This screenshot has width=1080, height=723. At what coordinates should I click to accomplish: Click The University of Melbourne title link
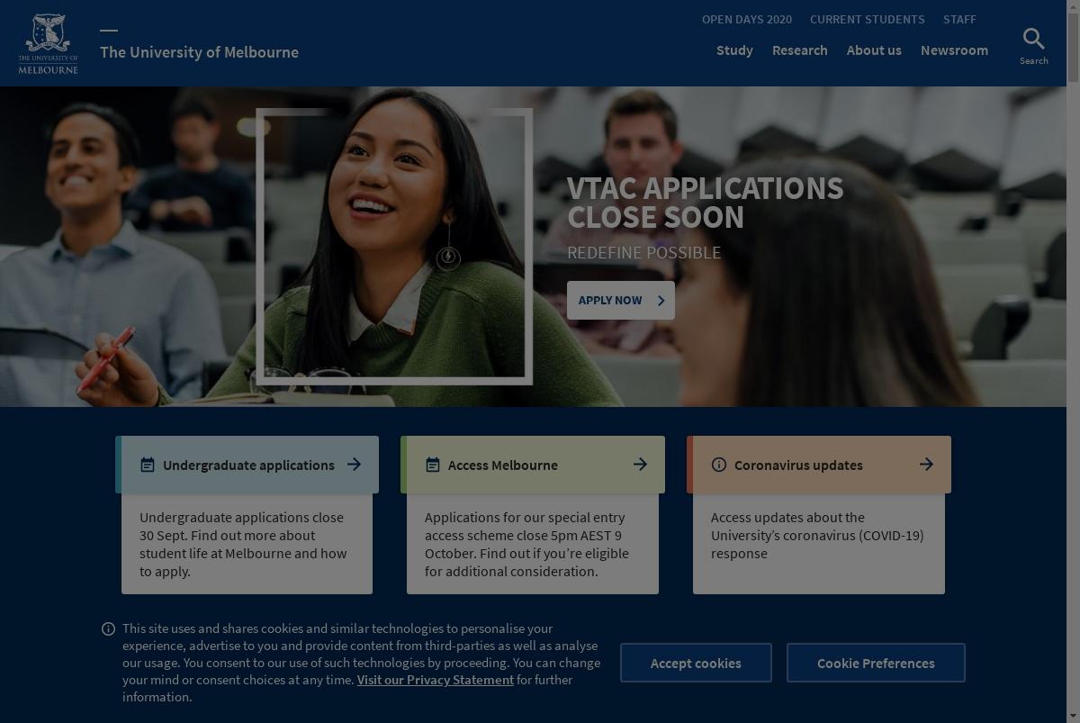tap(199, 52)
